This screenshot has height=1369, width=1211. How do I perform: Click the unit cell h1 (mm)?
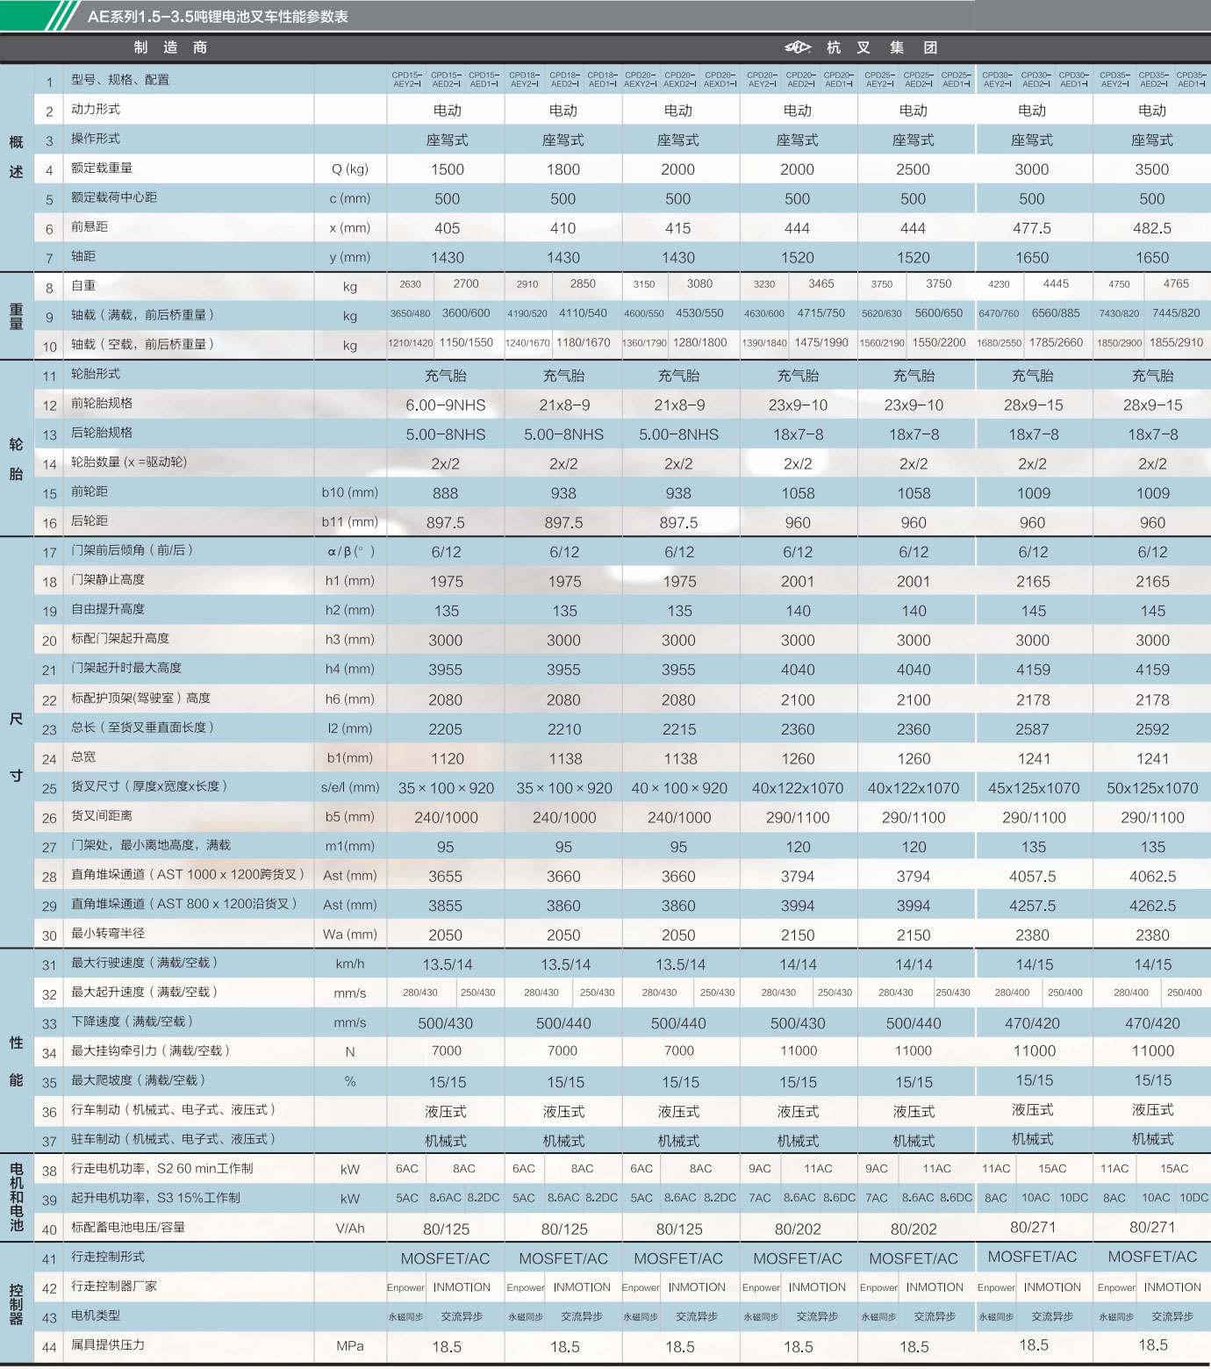pos(350,581)
